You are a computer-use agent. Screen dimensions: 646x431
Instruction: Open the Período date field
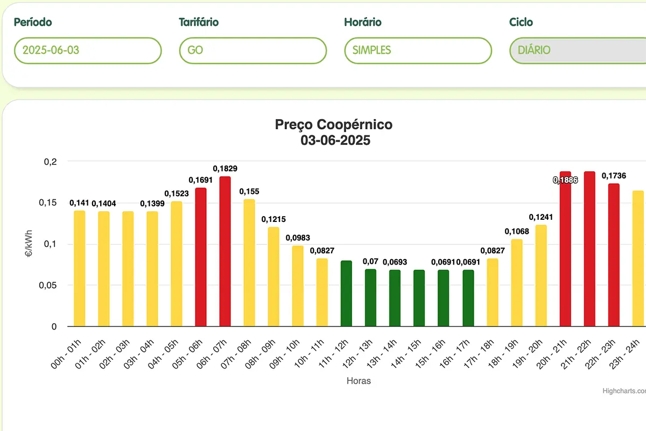coord(88,51)
